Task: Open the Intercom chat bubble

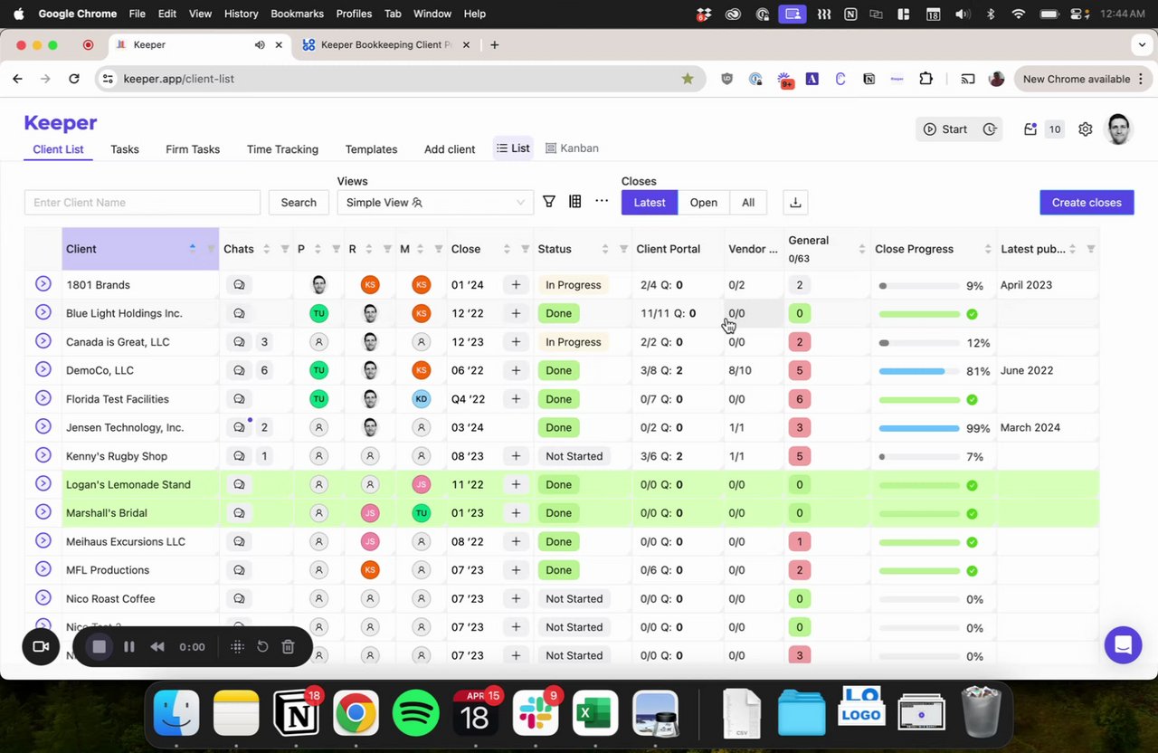Action: (1123, 645)
